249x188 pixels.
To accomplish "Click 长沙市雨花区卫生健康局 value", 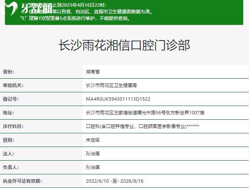I will (x=111, y=85).
